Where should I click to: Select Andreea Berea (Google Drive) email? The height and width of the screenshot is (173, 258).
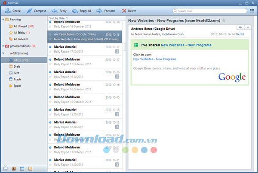click(85, 37)
